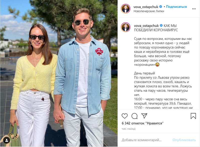Click the profile avatar beside the caption

125,27
